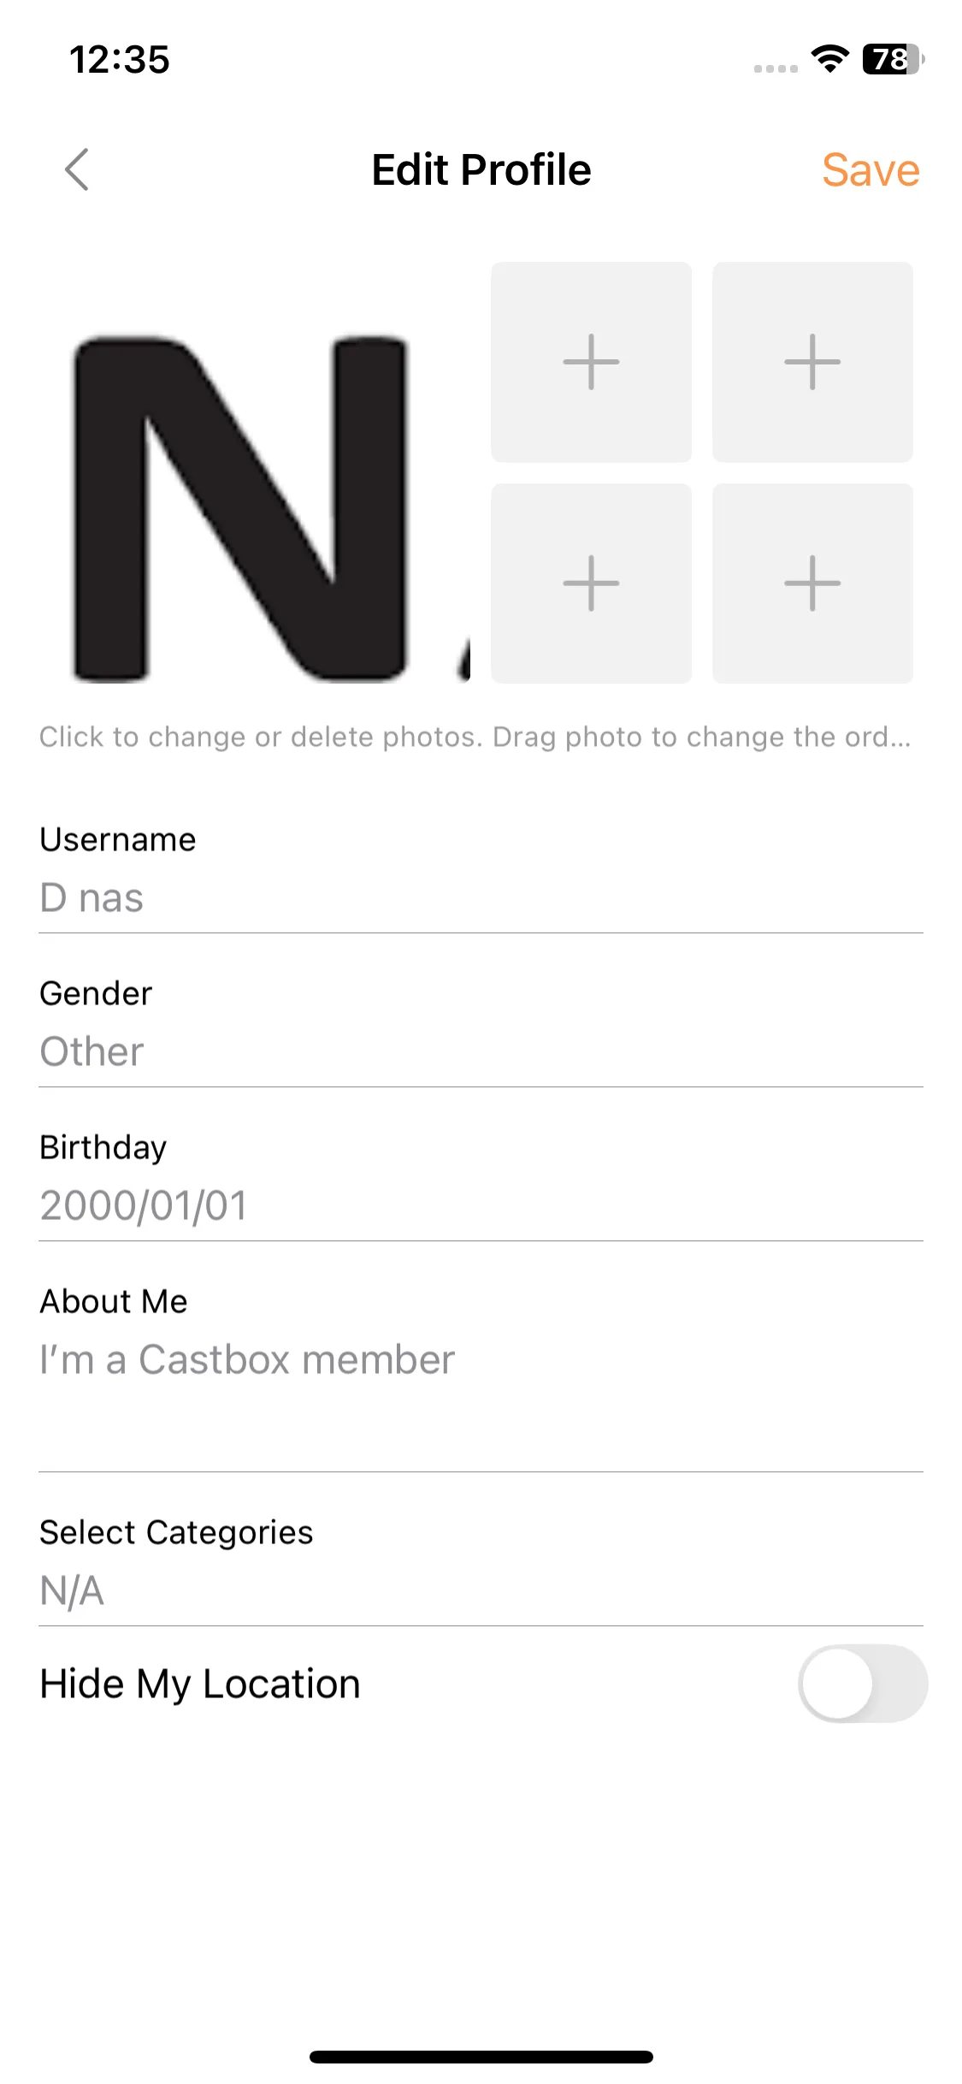Tap the Wi-Fi status icon
Image resolution: width=962 pixels, height=2084 pixels.
[829, 59]
